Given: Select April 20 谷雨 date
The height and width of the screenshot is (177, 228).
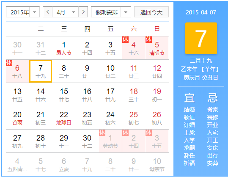Looking at the screenshot, I should coord(17,118).
